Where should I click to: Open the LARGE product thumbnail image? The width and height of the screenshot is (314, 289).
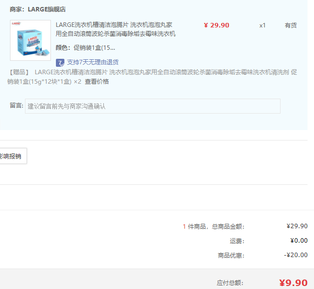(30, 40)
